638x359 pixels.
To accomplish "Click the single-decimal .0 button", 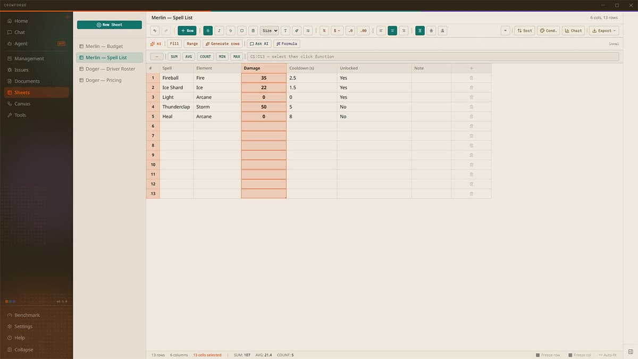I will click(350, 31).
